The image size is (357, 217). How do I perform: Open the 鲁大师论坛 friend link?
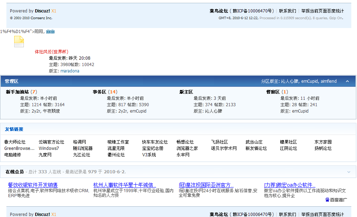(x=15, y=142)
